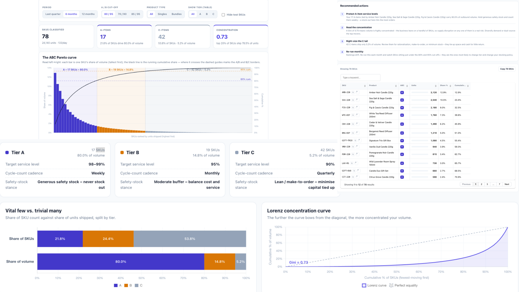Select the 12 months period tab
Image resolution: width=519 pixels, height=292 pixels.
point(88,14)
